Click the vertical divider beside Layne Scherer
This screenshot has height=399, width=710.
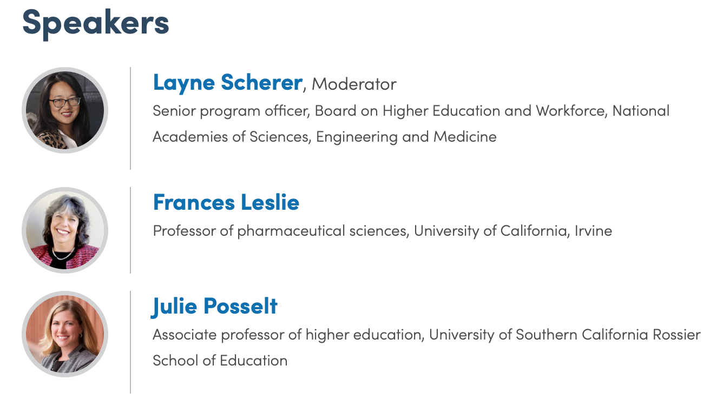click(x=130, y=118)
